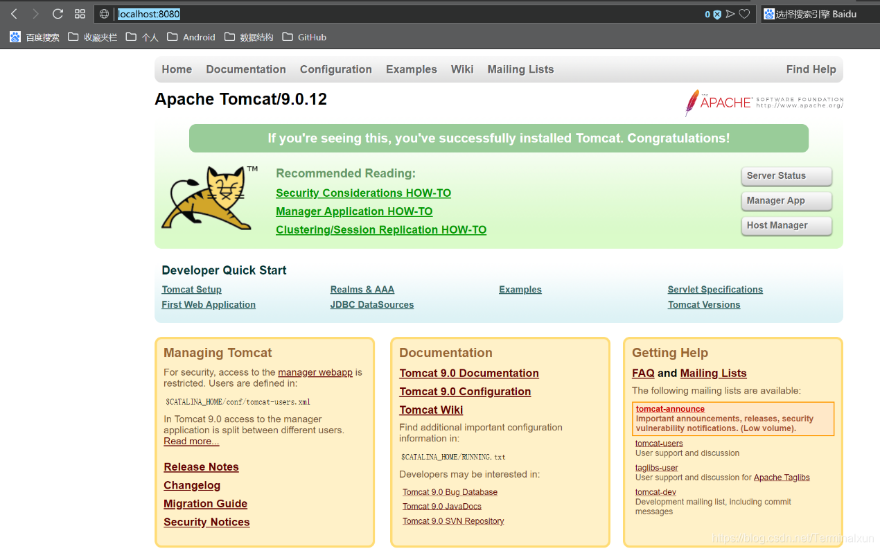Click the Manager App button
The image size is (880, 551).
tap(786, 201)
